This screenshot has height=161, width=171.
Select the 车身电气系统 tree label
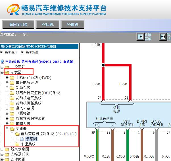click(x=27, y=82)
